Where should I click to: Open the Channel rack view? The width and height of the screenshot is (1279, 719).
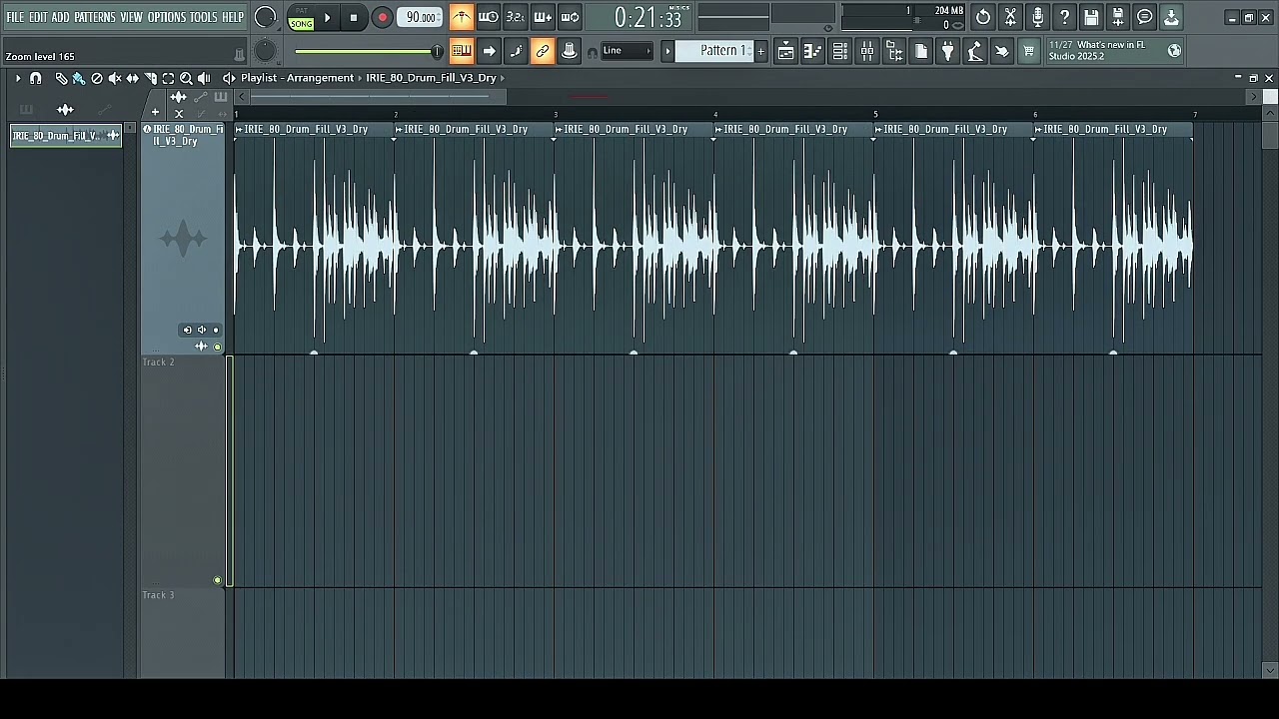839,51
